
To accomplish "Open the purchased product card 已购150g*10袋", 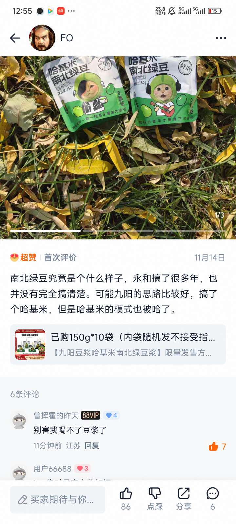I will pos(118,345).
